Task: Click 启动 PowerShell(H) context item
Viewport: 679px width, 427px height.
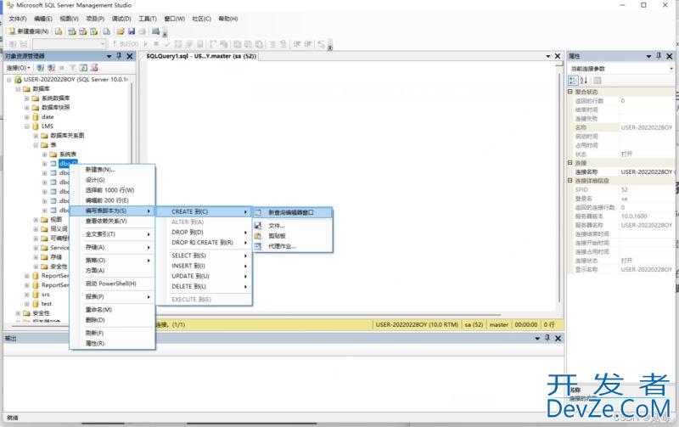Action: [111, 284]
